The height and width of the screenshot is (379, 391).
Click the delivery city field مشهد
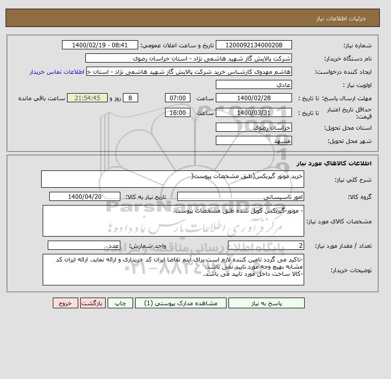click(x=253, y=140)
